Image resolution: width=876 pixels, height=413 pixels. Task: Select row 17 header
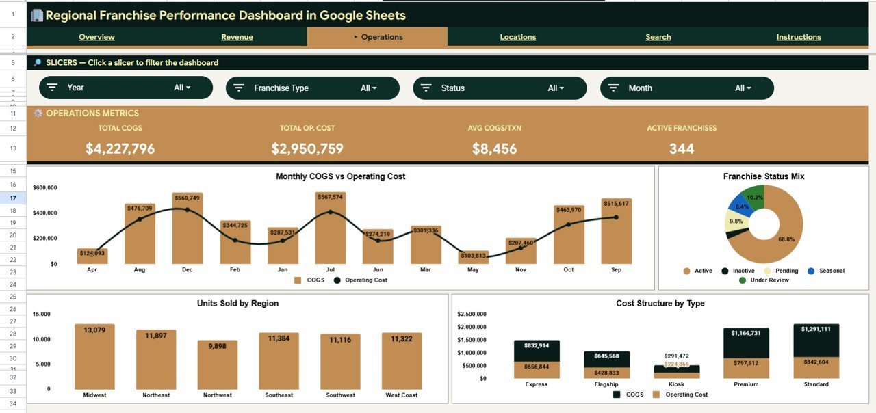[13, 198]
